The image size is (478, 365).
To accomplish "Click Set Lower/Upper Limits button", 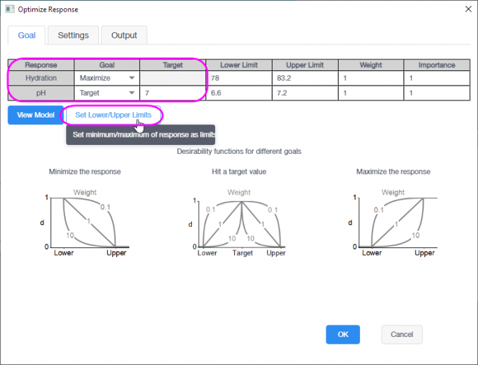I will (x=113, y=115).
